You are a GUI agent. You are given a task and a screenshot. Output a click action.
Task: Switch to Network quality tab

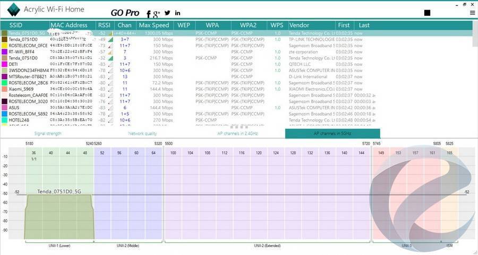click(142, 134)
